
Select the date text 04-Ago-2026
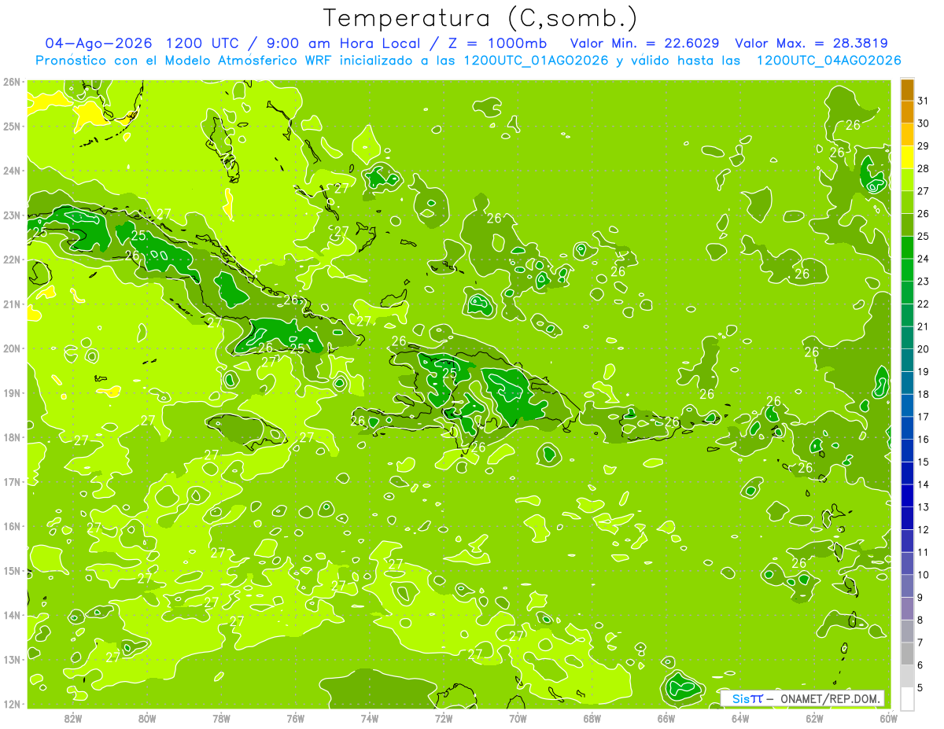click(x=98, y=43)
